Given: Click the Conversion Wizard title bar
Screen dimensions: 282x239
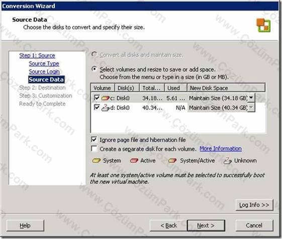Looking at the screenshot, I should click(140, 6).
